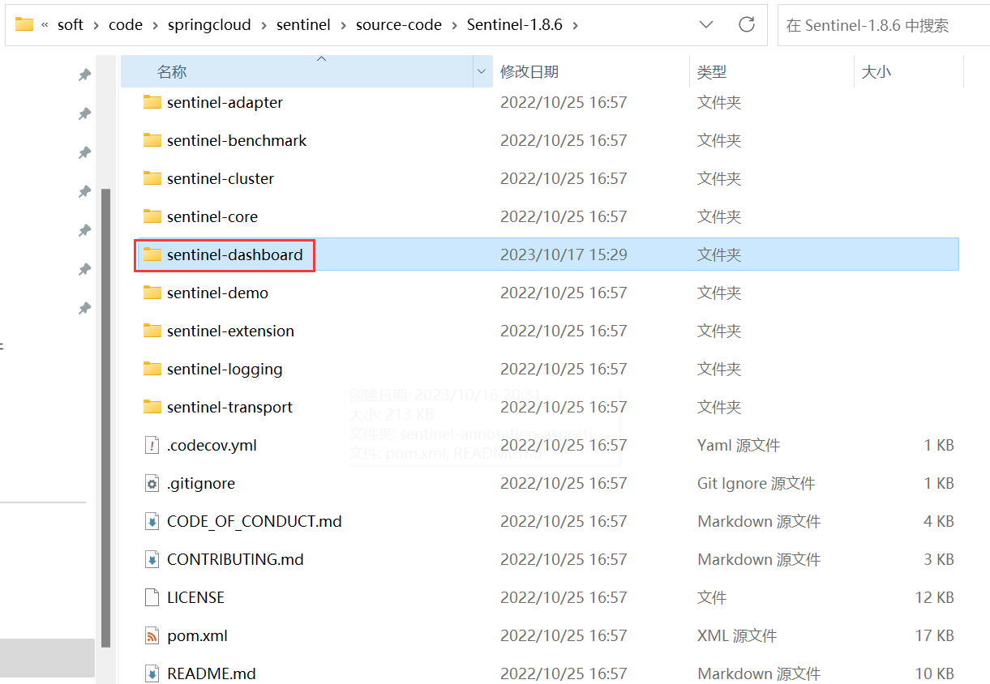Go to springcloud in the breadcrumb
Image resolution: width=990 pixels, height=684 pixels.
pos(210,25)
